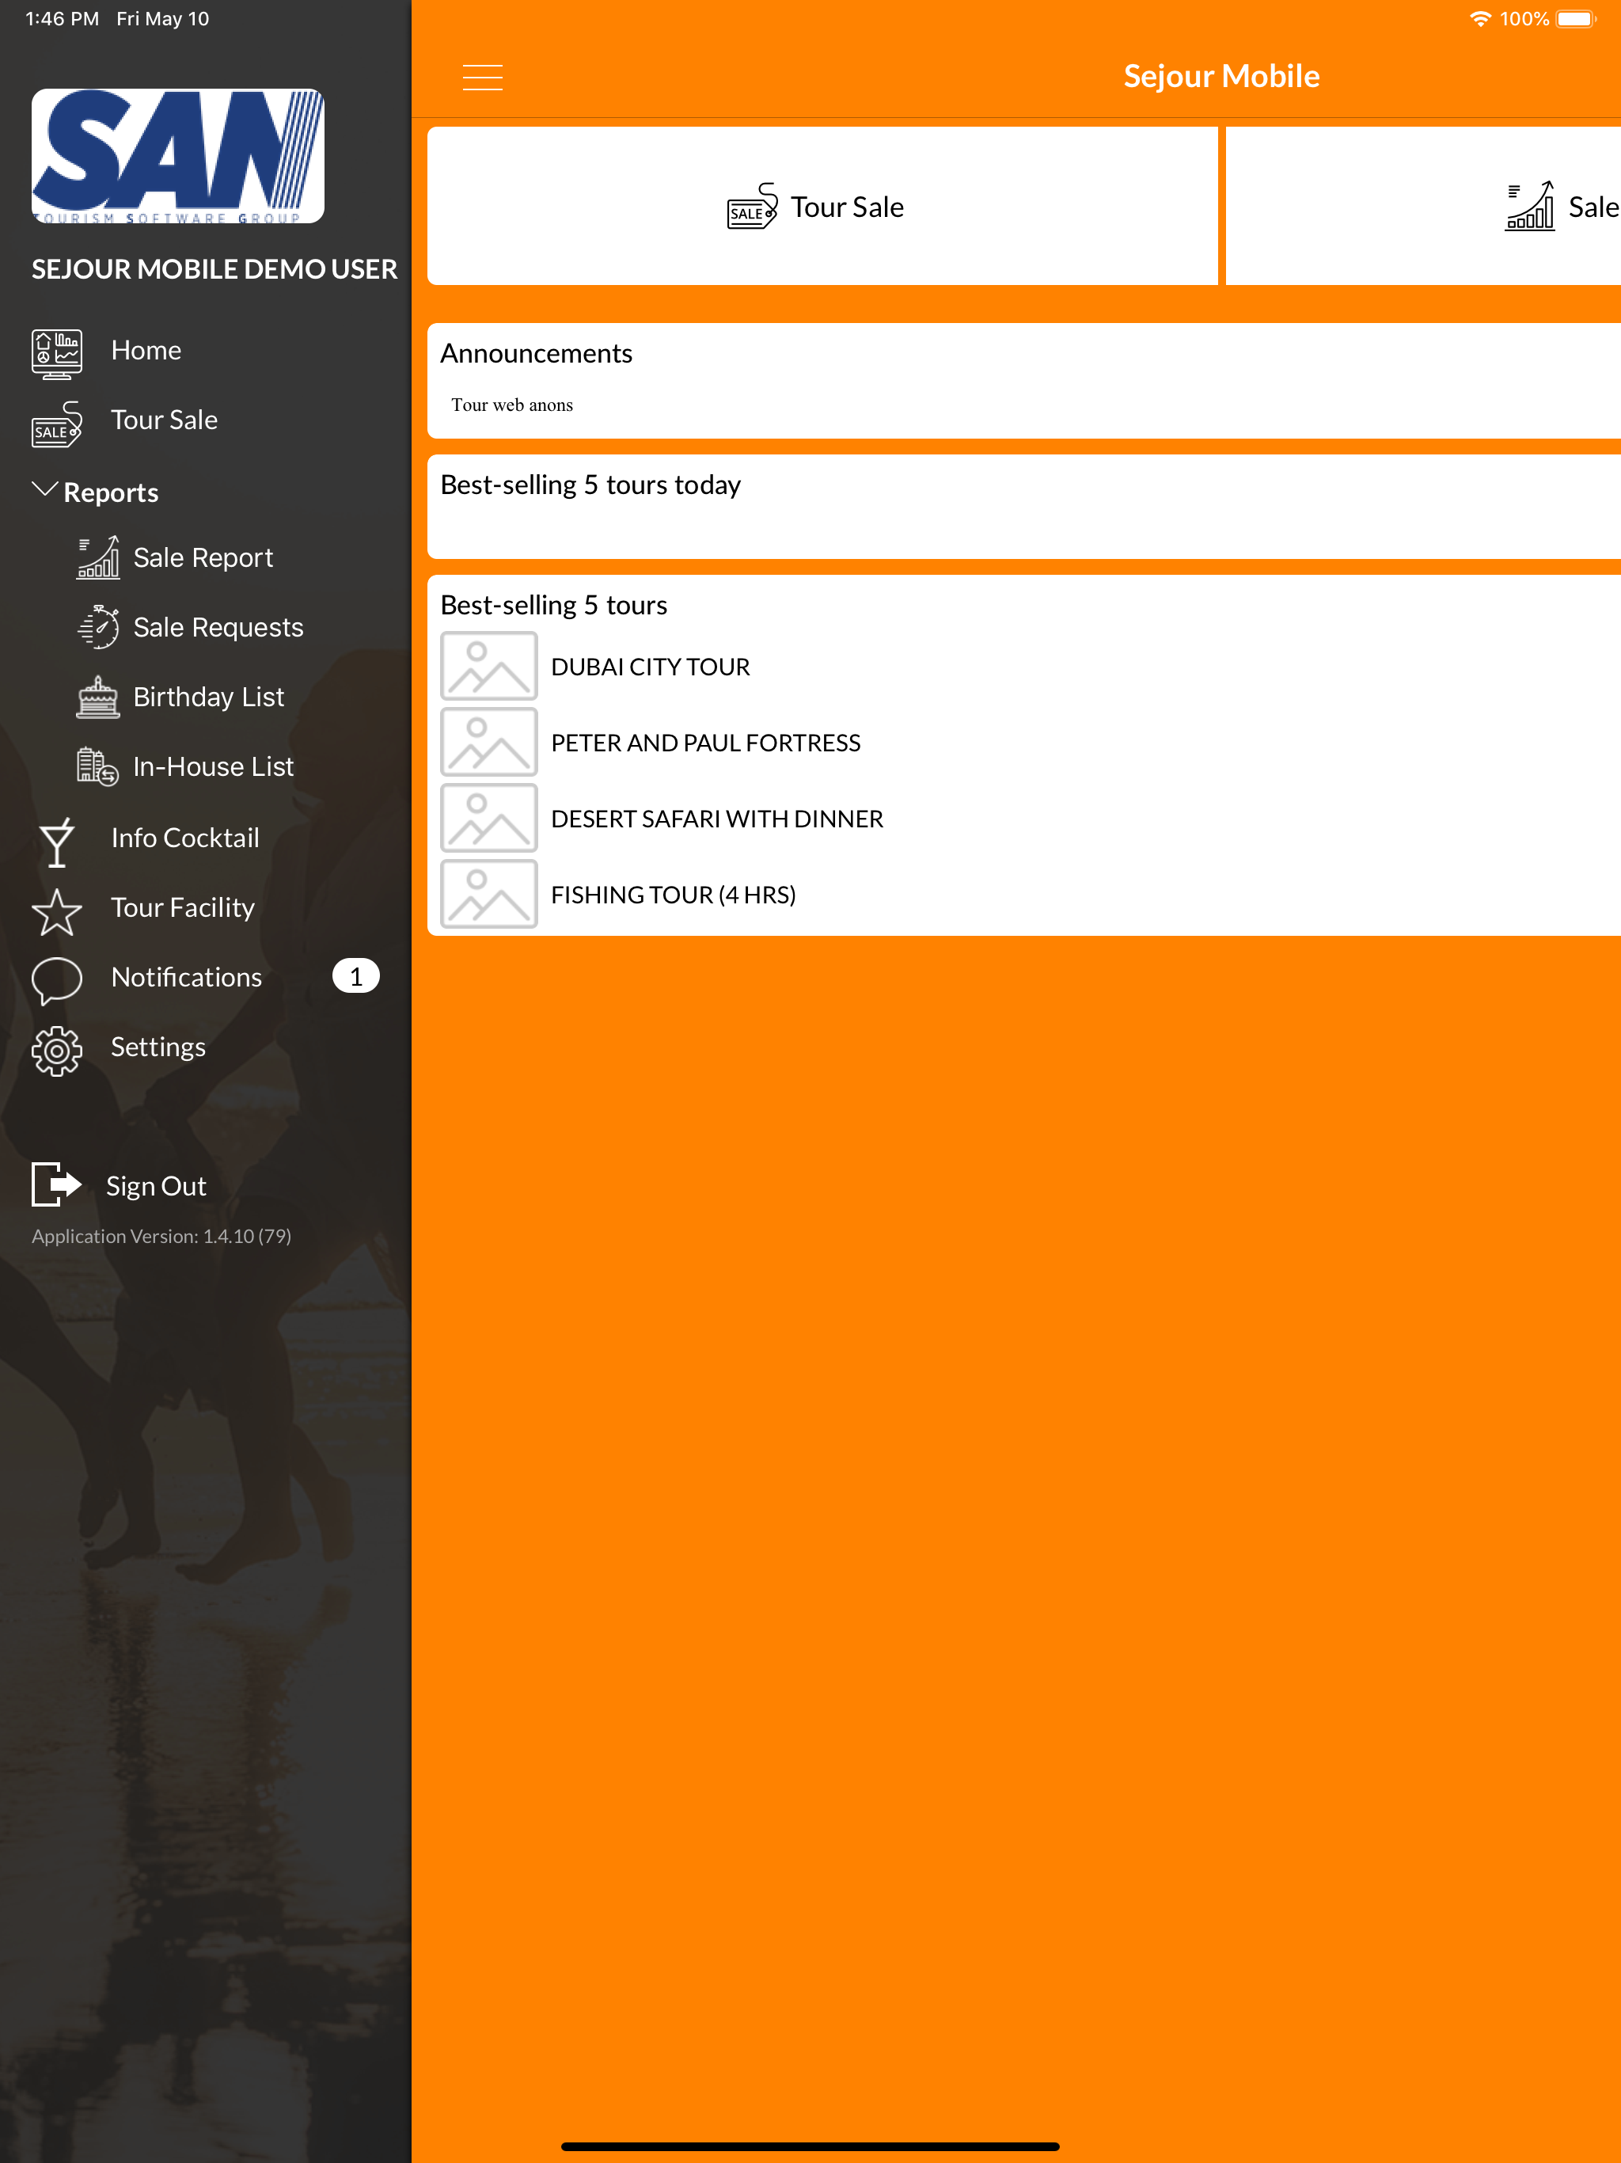This screenshot has height=2163, width=1621.
Task: Click the 'Tour web anons' announcement text
Action: (x=512, y=405)
